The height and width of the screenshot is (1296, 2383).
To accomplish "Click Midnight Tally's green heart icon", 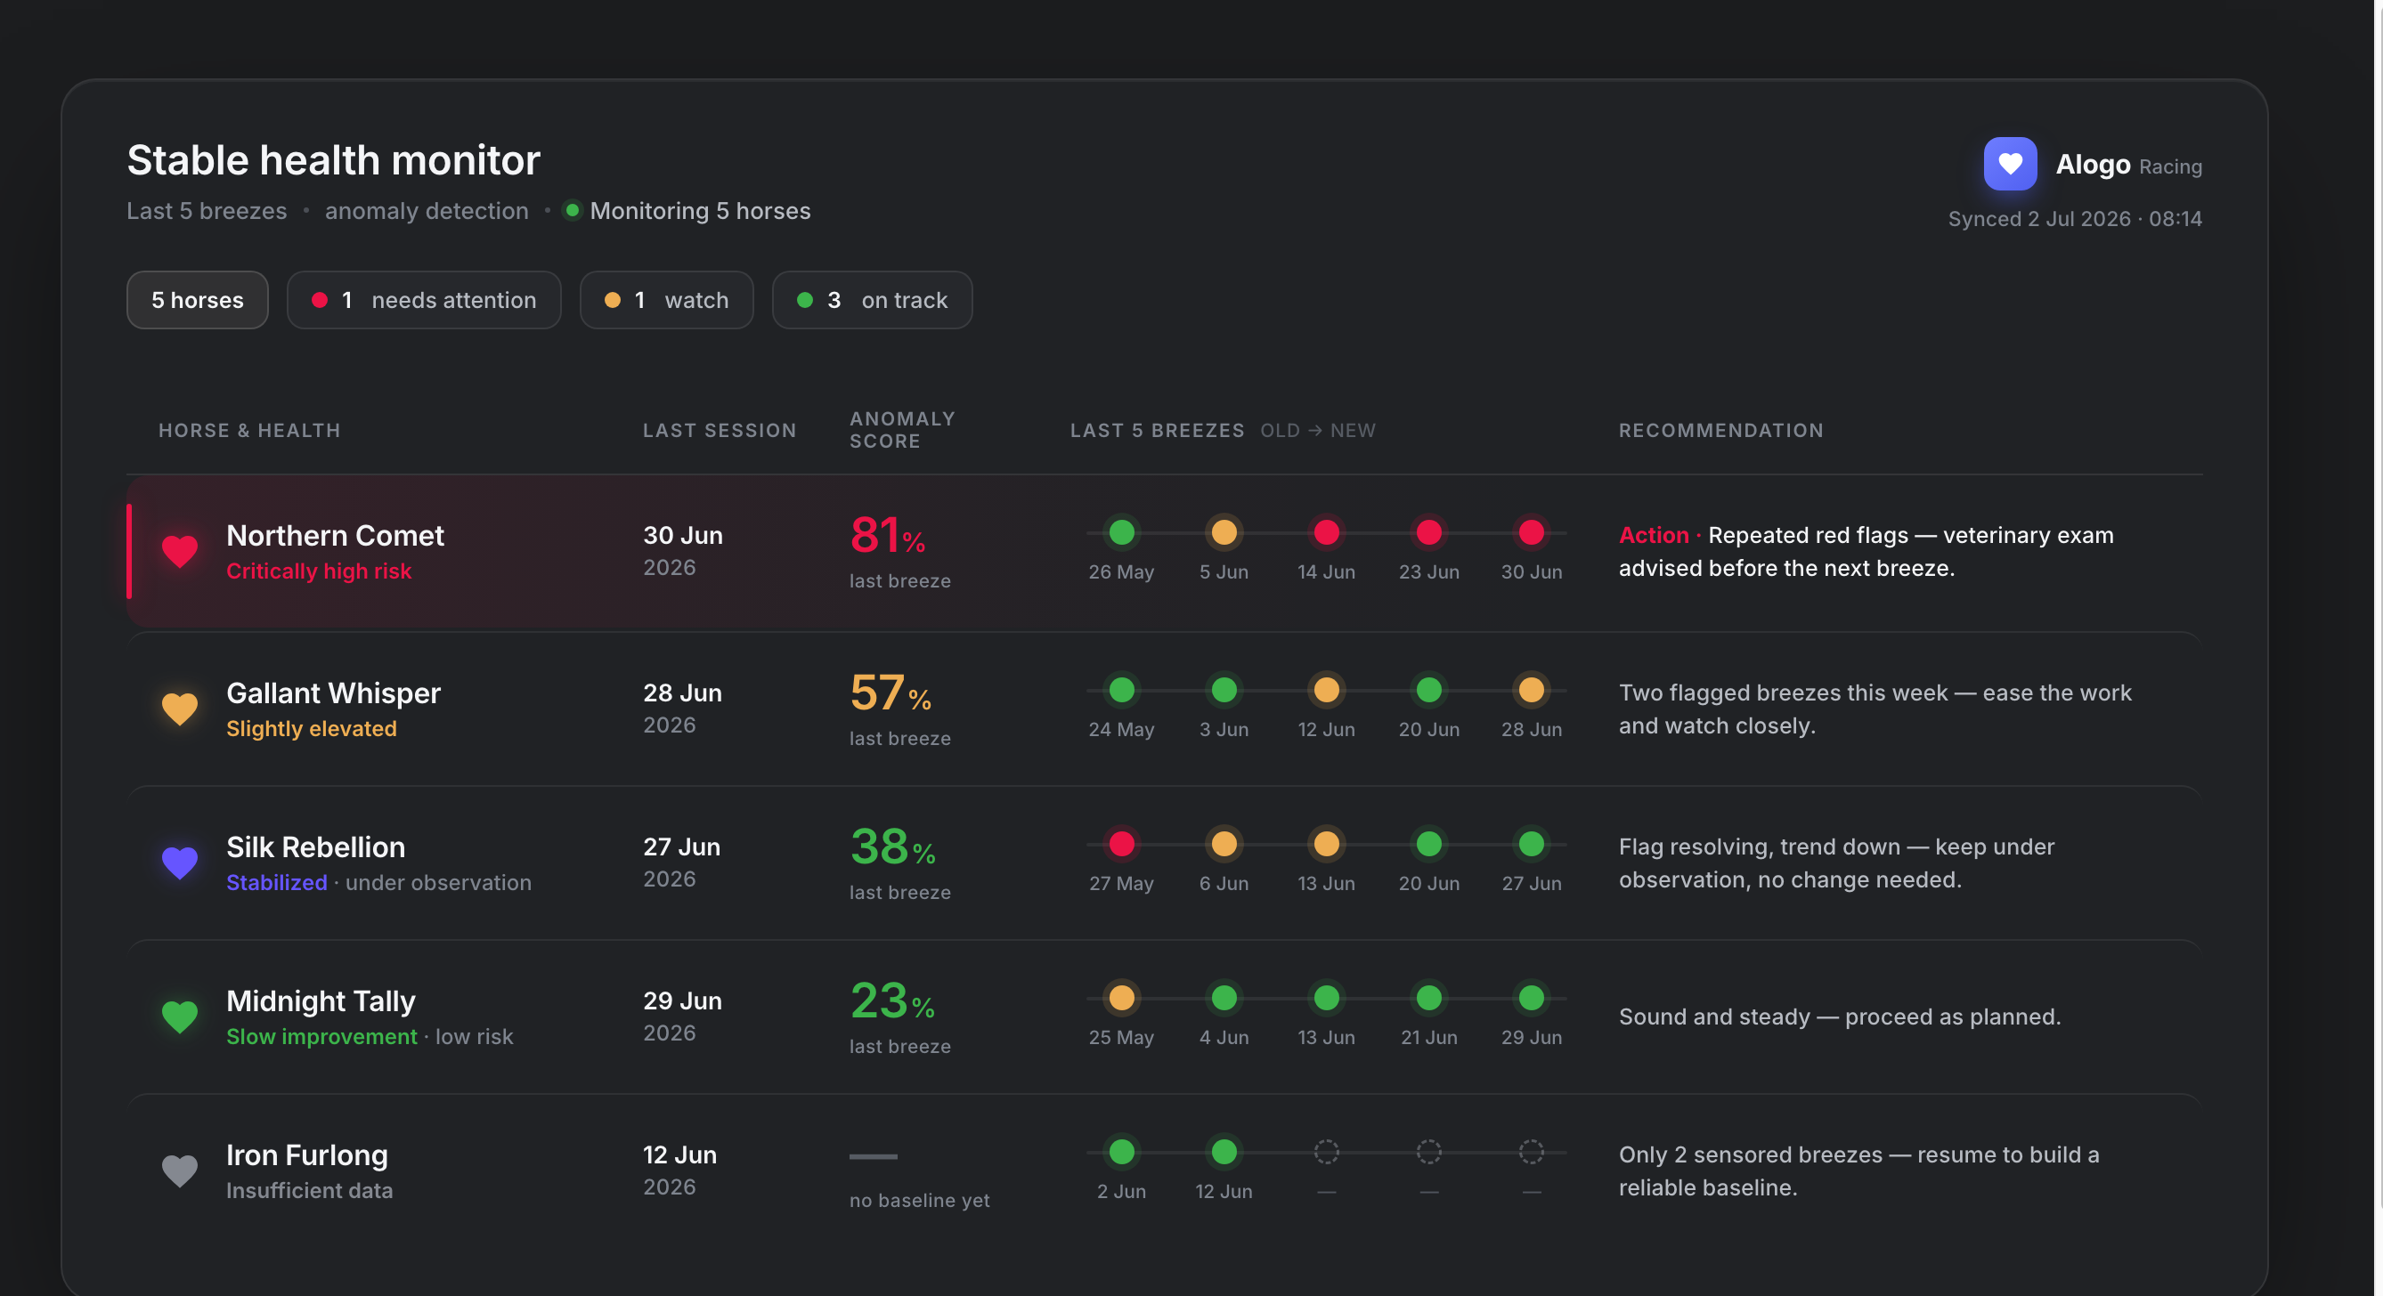I will (x=180, y=1017).
